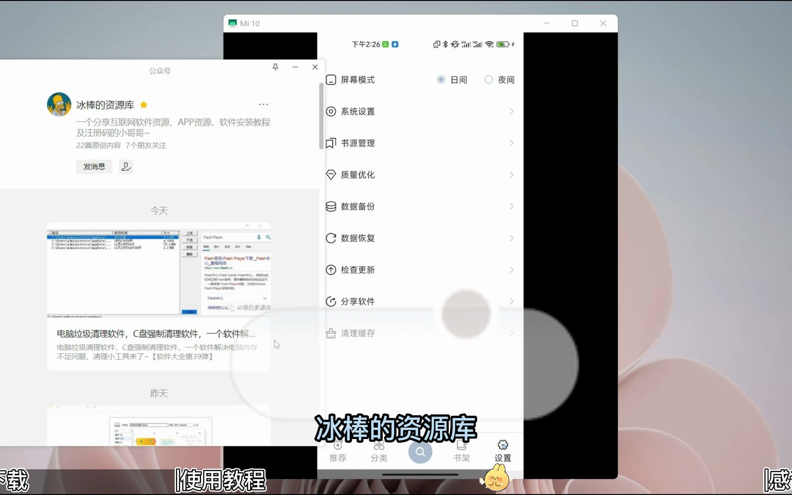The height and width of the screenshot is (495, 792).
Task: Expand the 数据恢复 row chevron
Action: 511,238
